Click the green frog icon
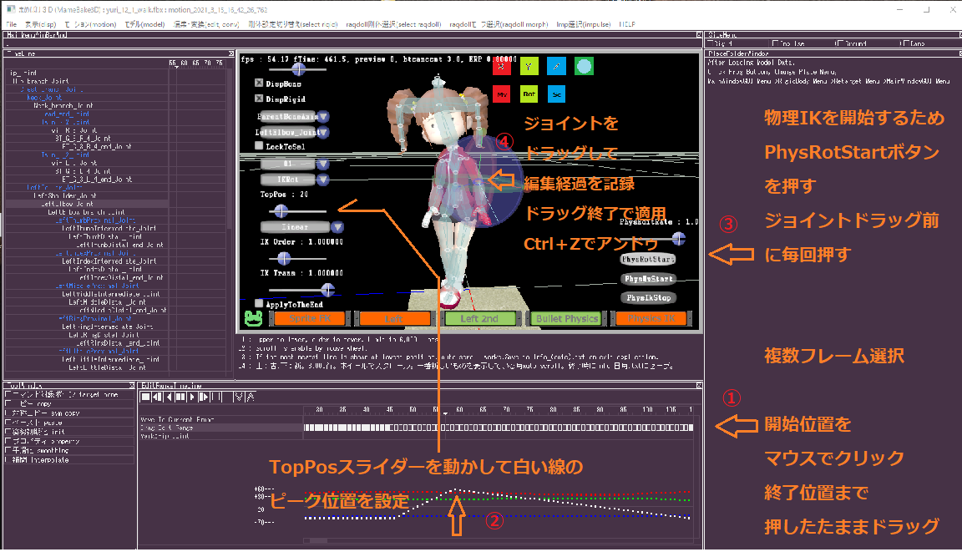 (x=251, y=318)
